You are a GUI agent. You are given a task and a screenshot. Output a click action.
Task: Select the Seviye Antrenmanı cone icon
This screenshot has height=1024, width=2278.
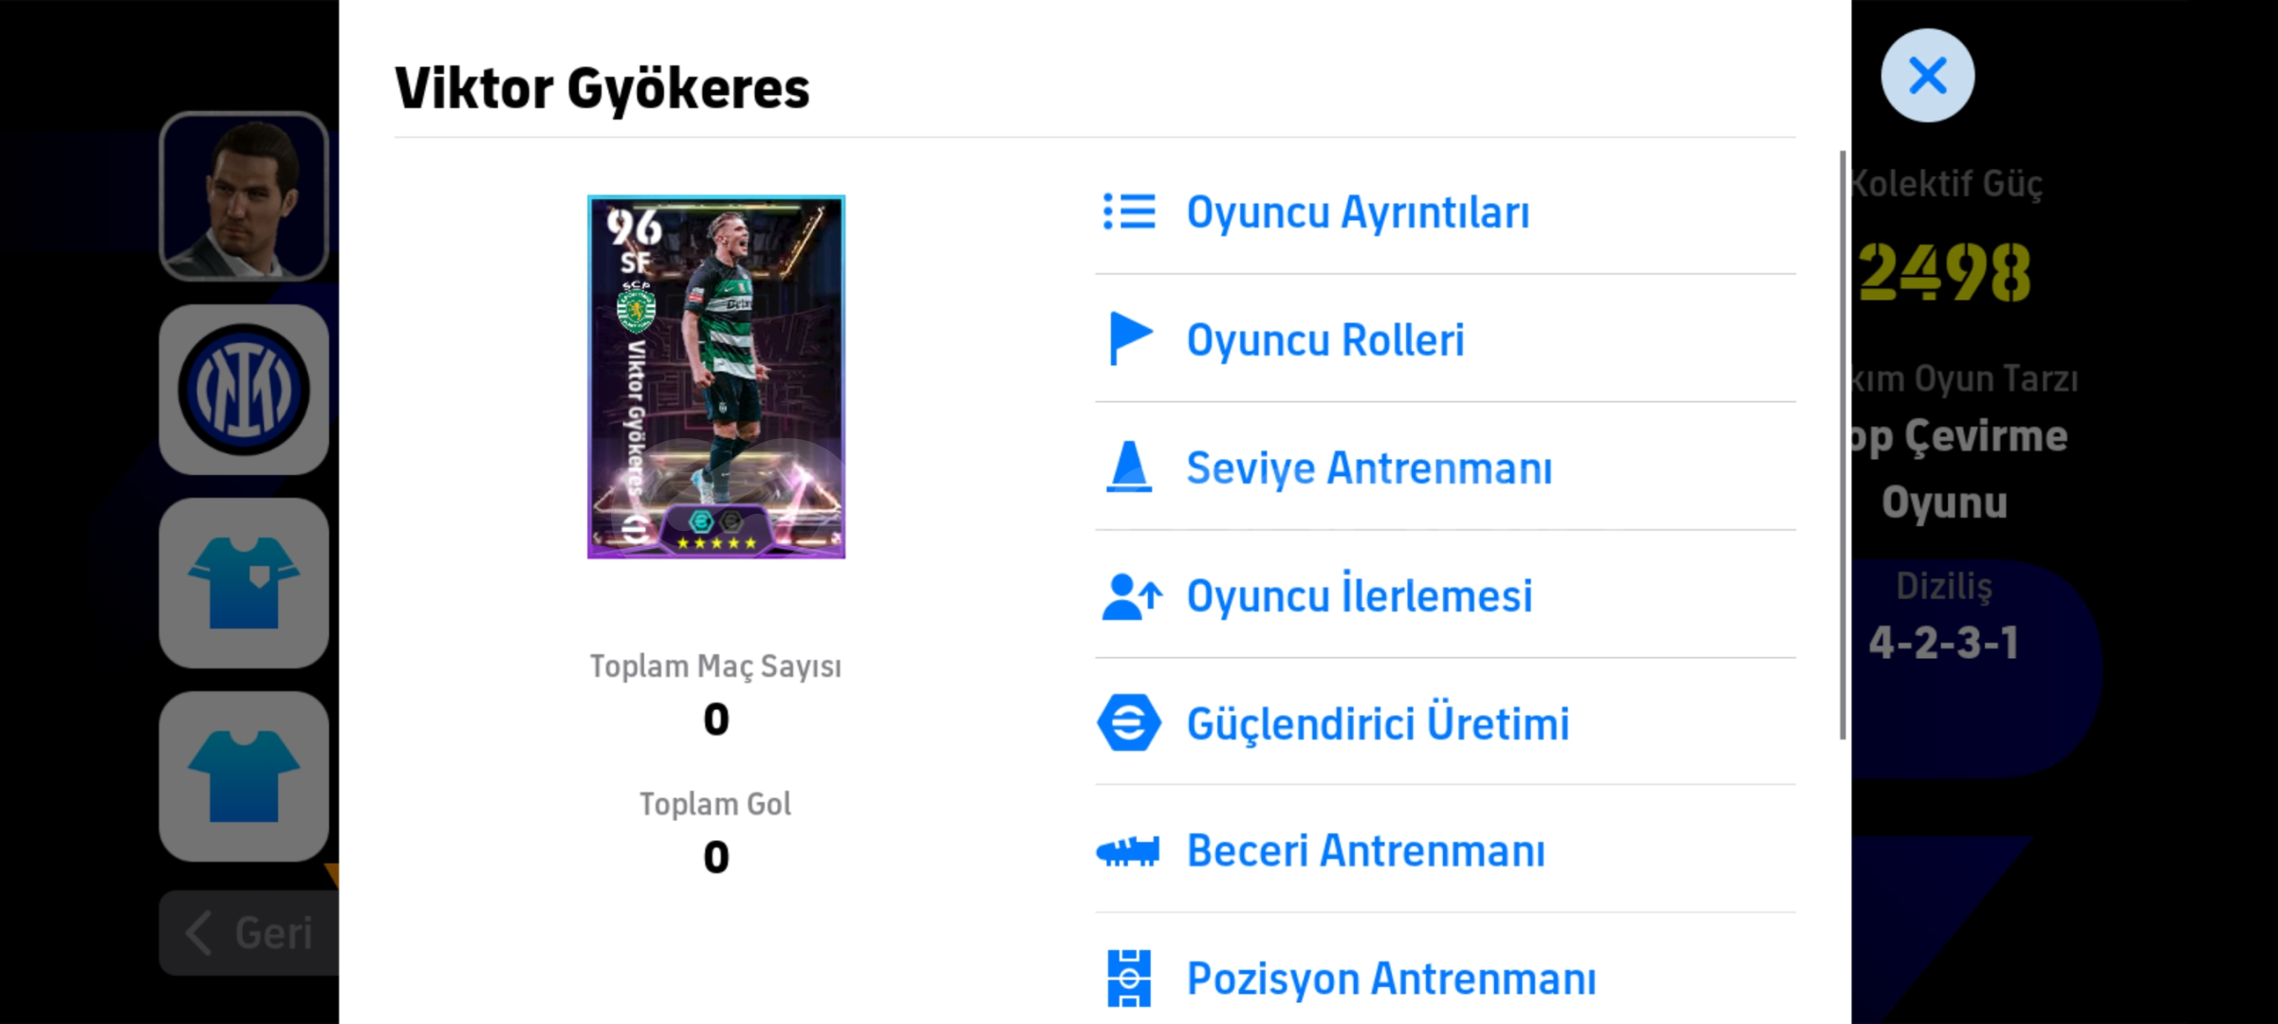coord(1129,466)
